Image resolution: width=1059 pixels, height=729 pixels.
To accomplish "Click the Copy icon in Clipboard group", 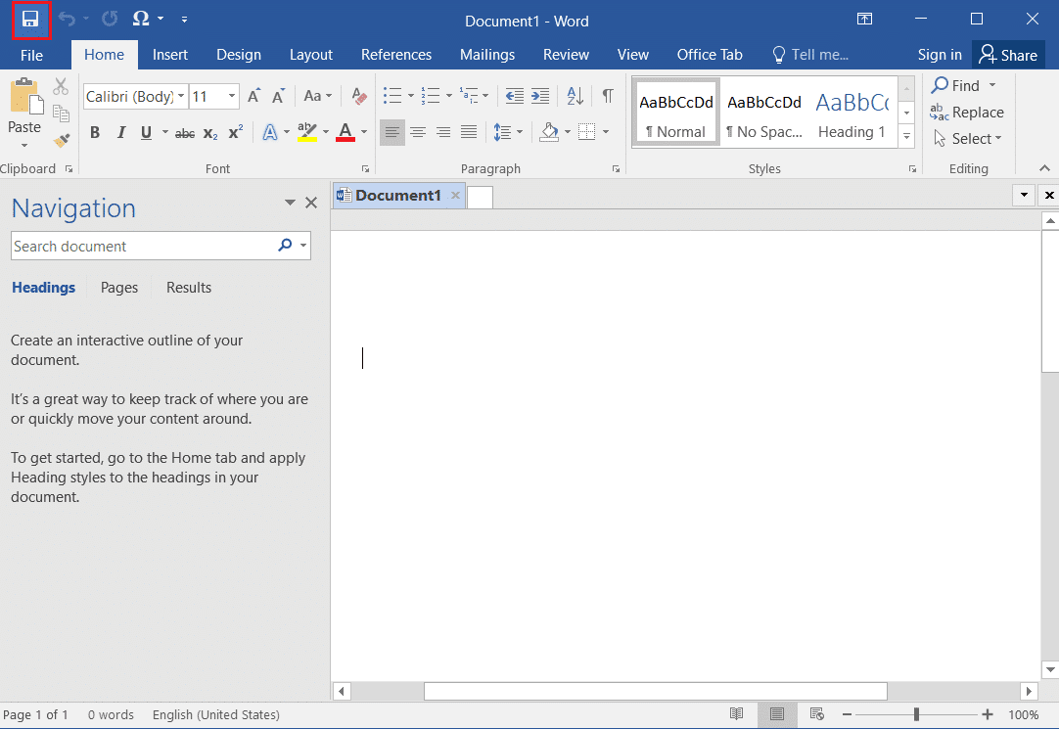I will click(x=61, y=114).
